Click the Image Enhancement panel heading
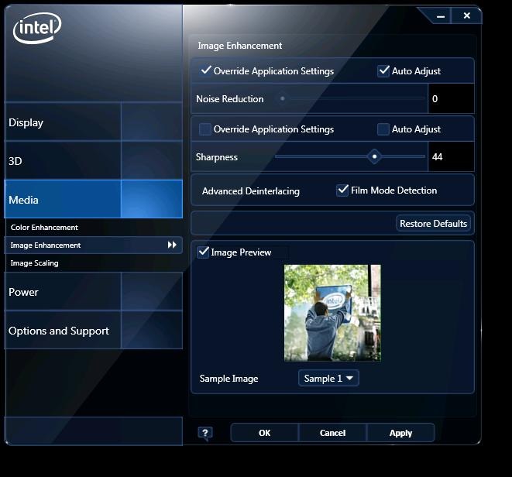 click(239, 46)
